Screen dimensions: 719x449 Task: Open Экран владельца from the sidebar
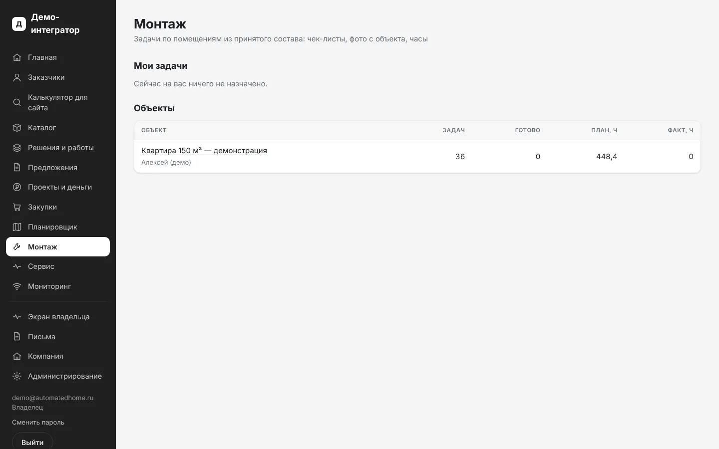pos(58,317)
